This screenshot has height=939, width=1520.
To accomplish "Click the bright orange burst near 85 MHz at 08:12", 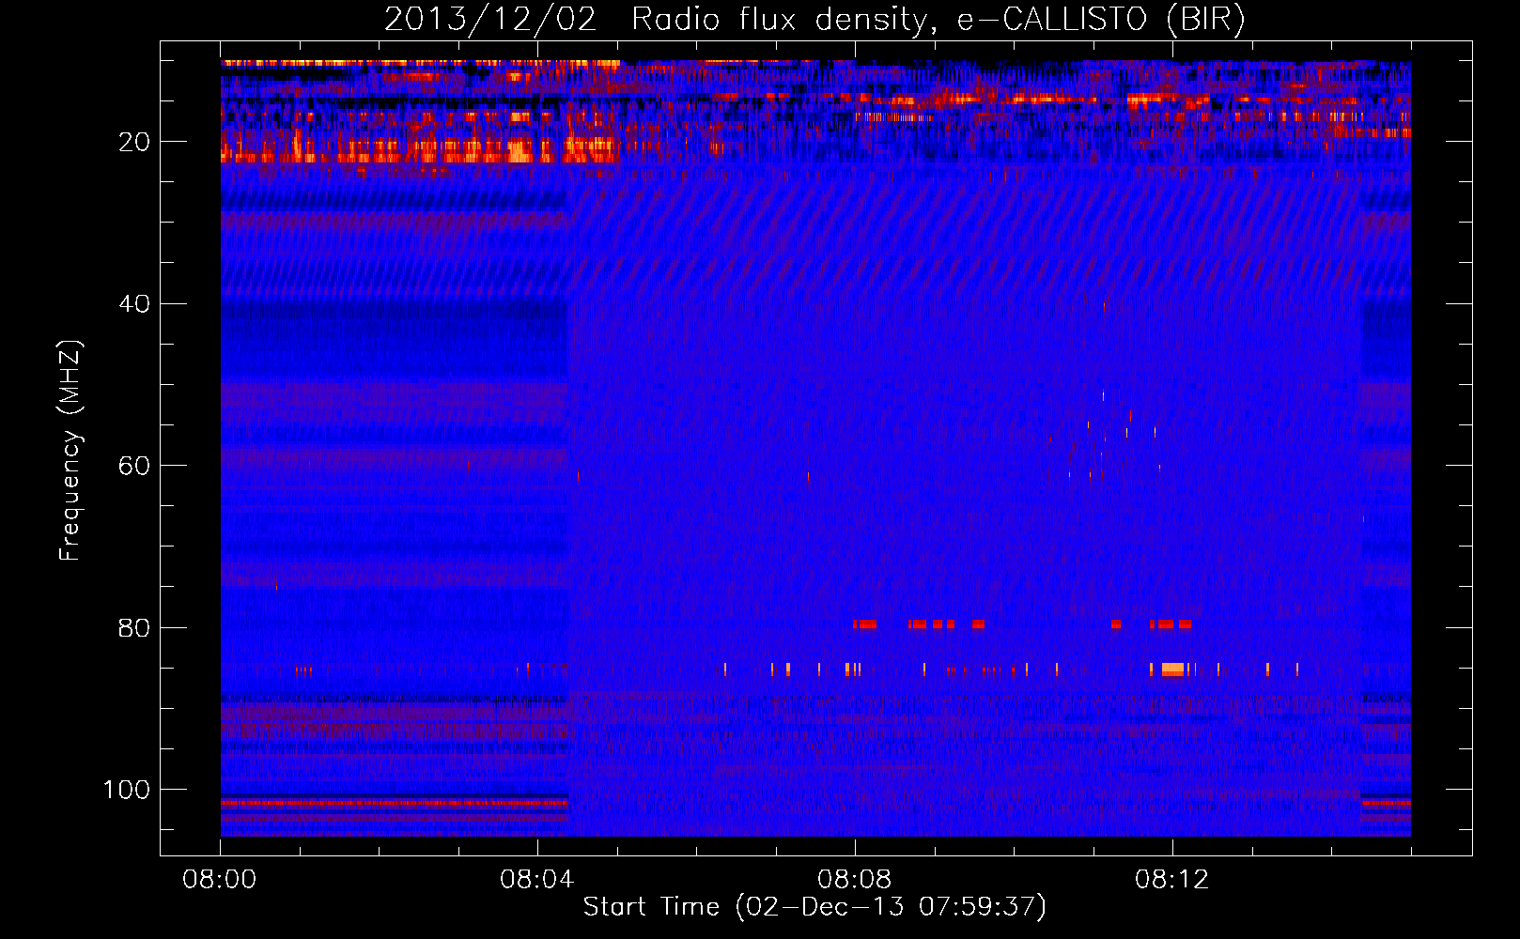I will coord(1172,670).
